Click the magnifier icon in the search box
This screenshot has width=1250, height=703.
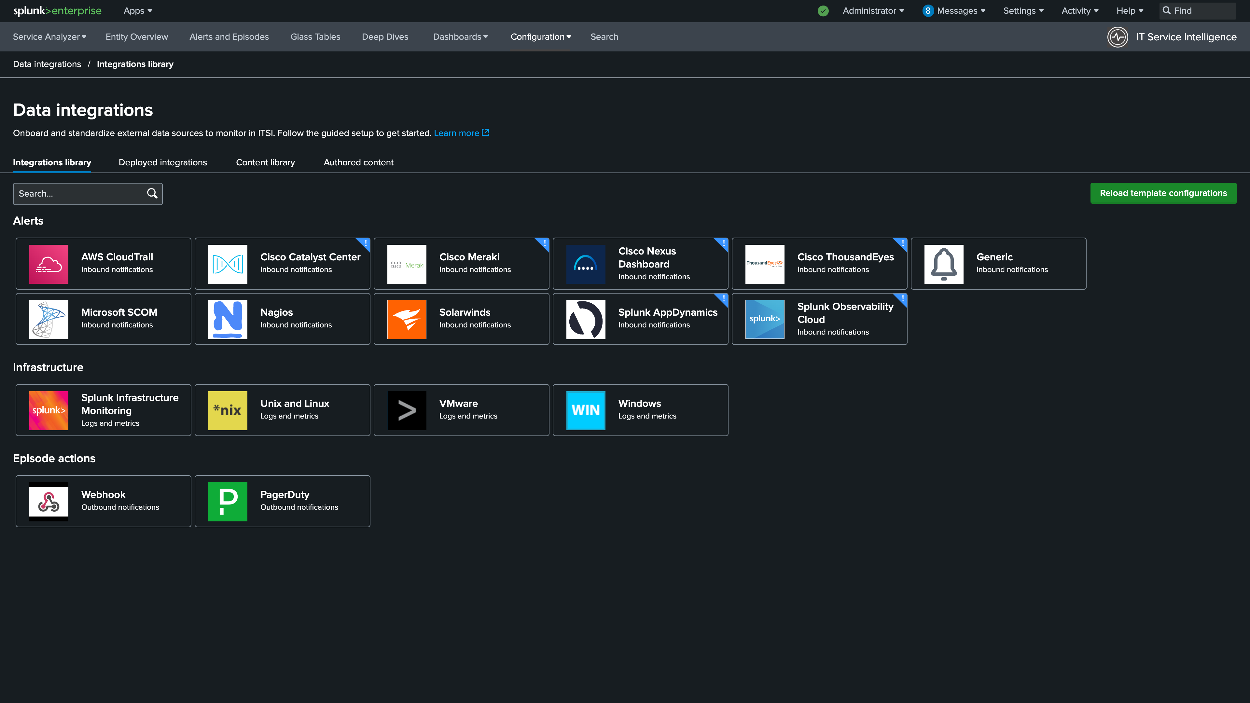click(152, 194)
